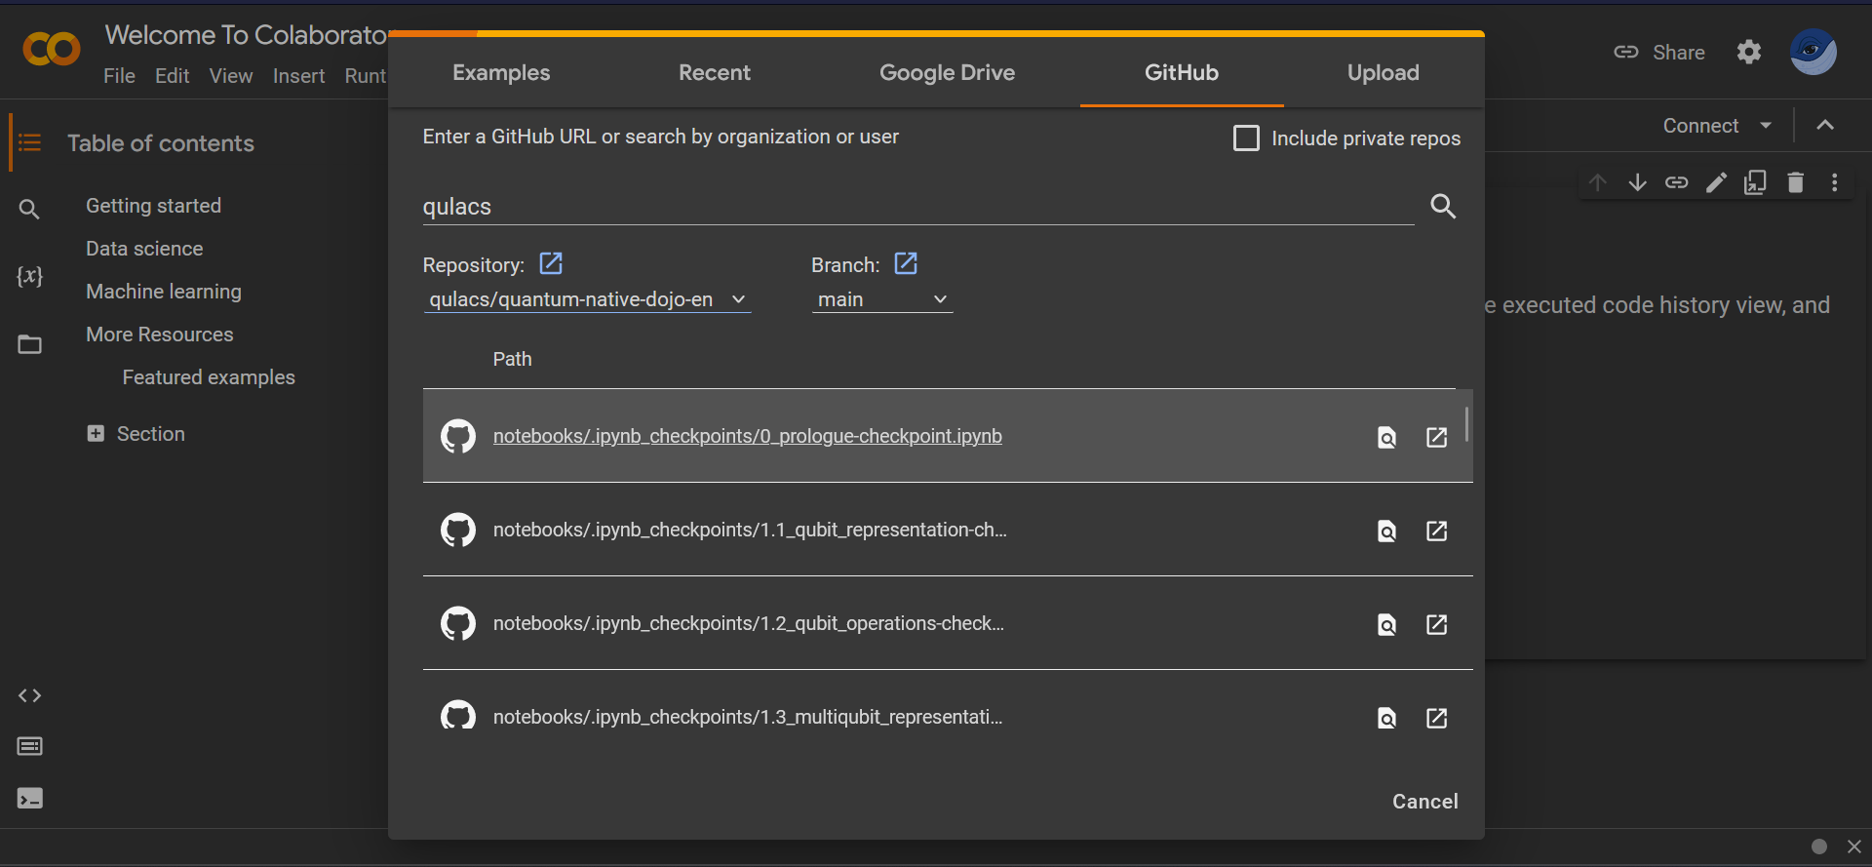Switch to the Google Drive tab
This screenshot has width=1872, height=867.
click(x=947, y=72)
